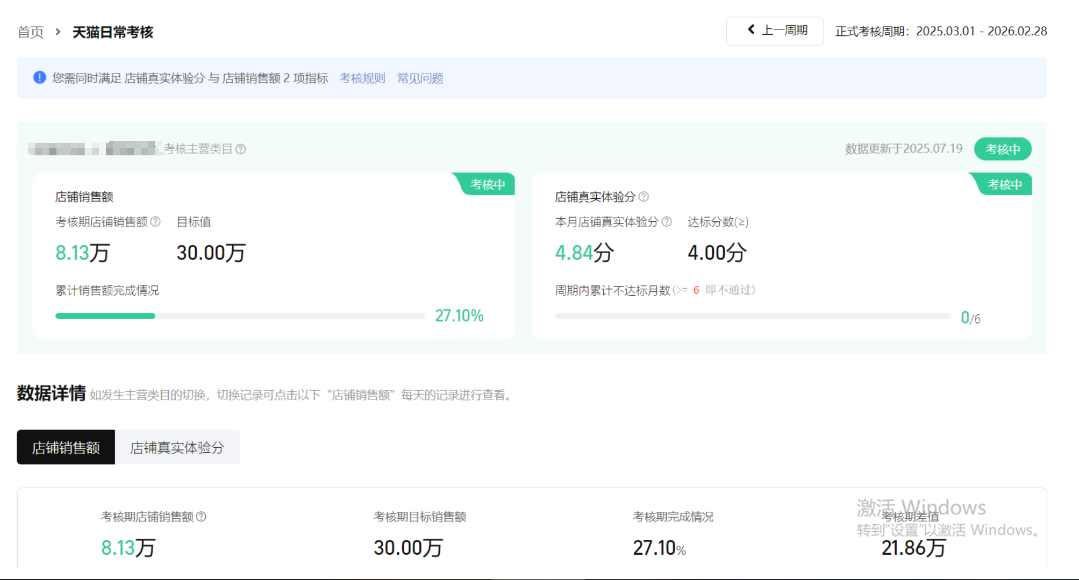Click help icon next to 店铺真实体验分 card title
The width and height of the screenshot is (1079, 580).
[x=644, y=196]
